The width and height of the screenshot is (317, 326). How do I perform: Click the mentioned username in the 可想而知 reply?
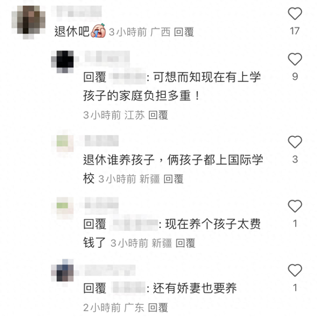click(x=129, y=78)
